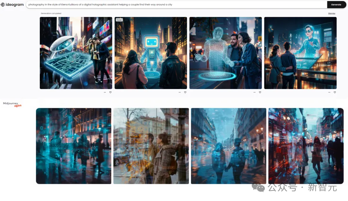
Task: Open the holographic map drone thumbnail
Action: [x=76, y=53]
